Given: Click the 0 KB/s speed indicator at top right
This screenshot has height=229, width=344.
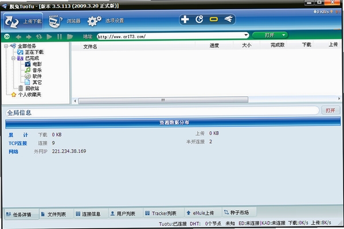Looking at the screenshot, I should tap(321, 11).
